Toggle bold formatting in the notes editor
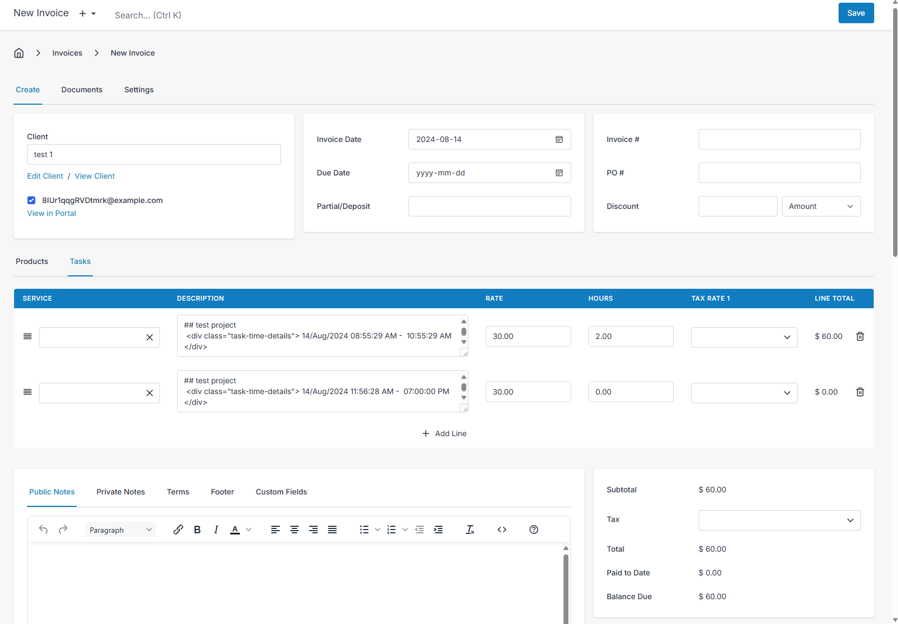Viewport: 898px width, 624px height. coord(197,530)
